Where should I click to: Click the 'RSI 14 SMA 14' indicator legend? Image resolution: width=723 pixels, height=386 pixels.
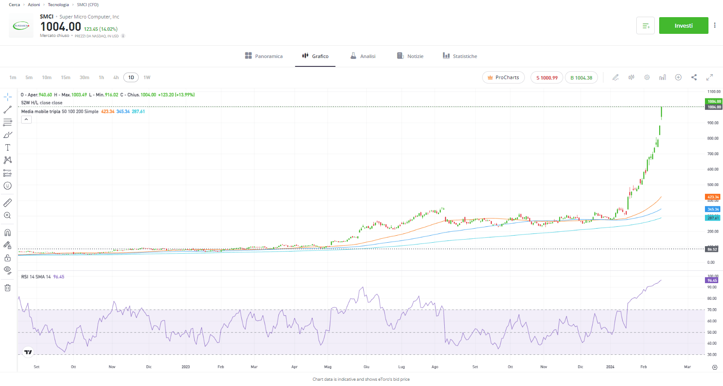tap(36, 277)
